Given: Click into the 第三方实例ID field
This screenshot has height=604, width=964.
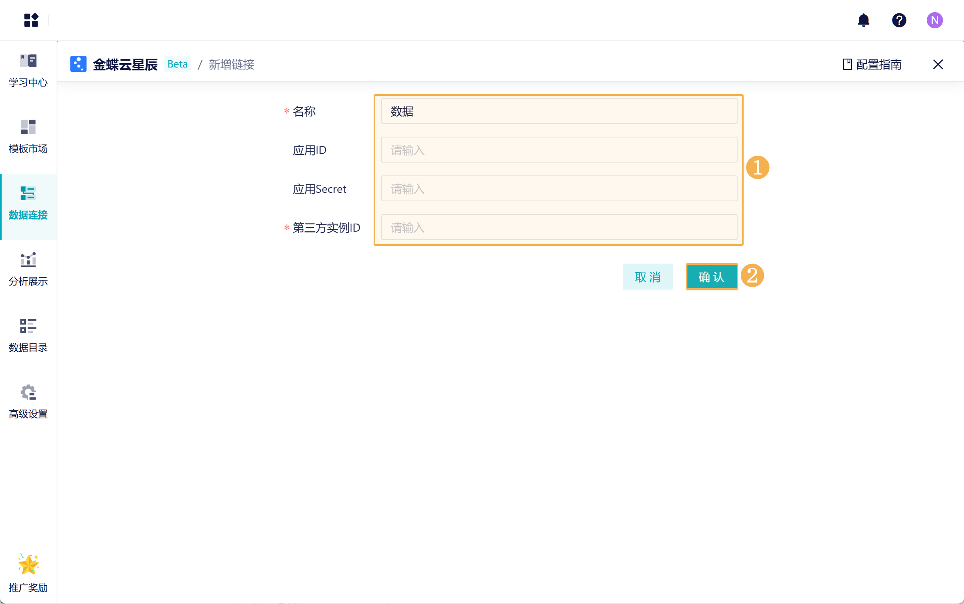Looking at the screenshot, I should [559, 228].
